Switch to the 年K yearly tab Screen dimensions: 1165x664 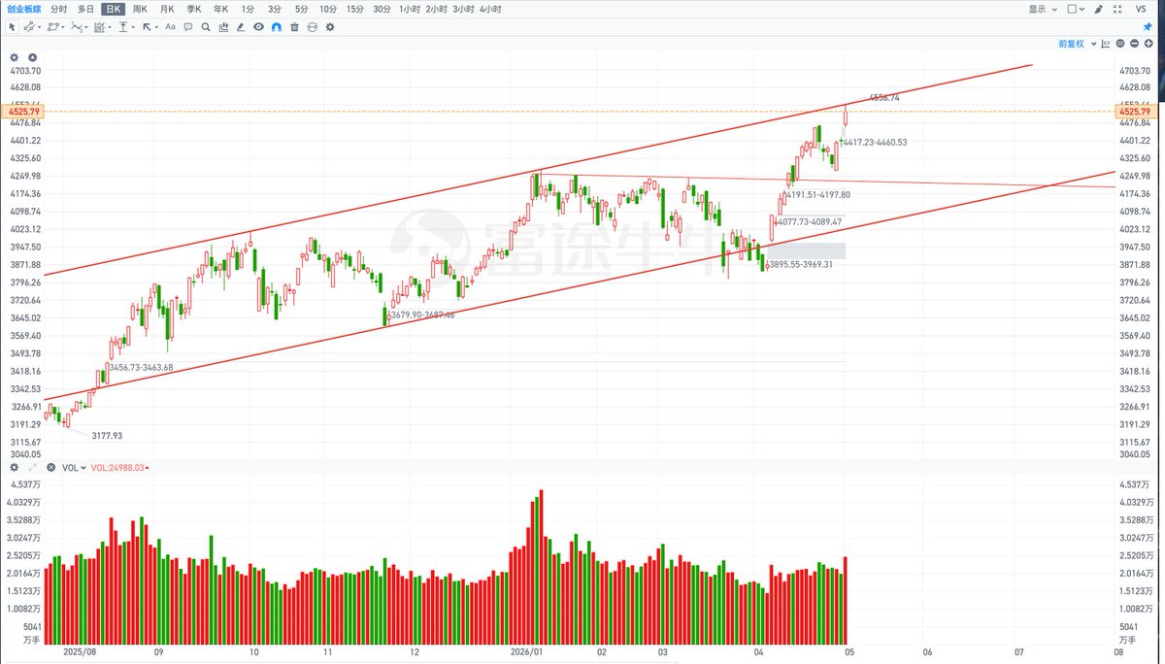coord(221,9)
